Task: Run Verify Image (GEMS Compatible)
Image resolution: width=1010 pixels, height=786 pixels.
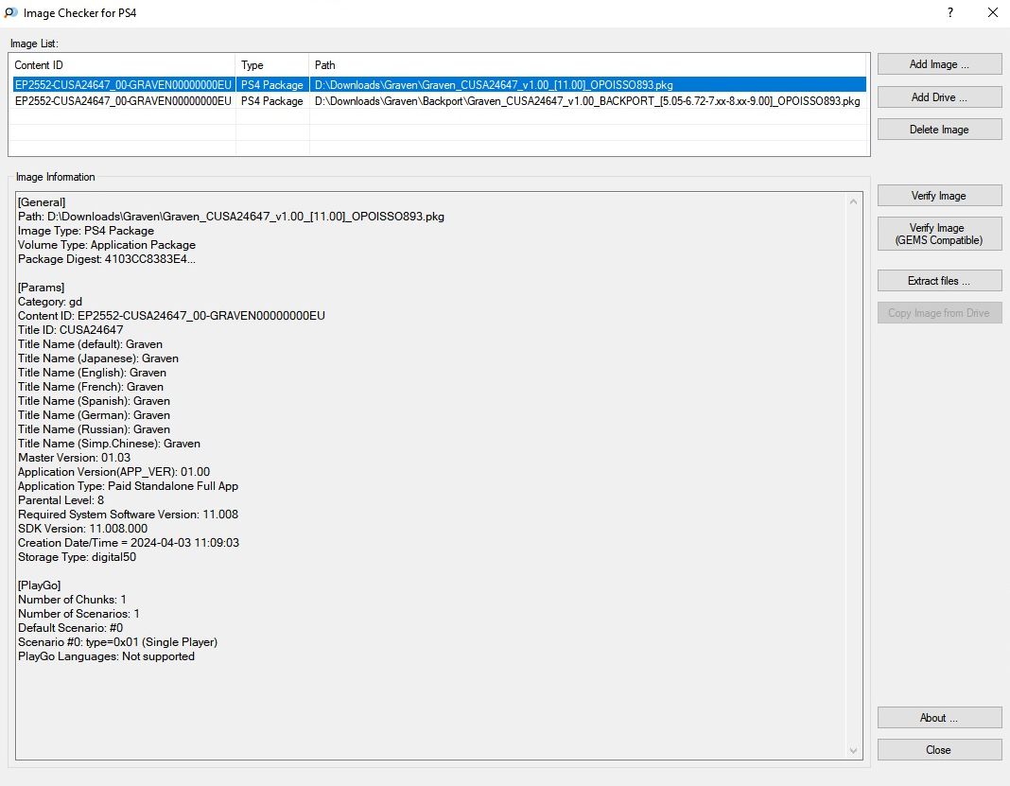Action: 939,234
